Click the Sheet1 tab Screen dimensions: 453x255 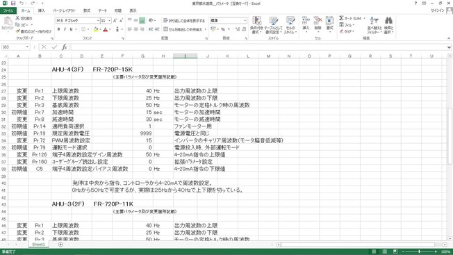click(x=38, y=245)
